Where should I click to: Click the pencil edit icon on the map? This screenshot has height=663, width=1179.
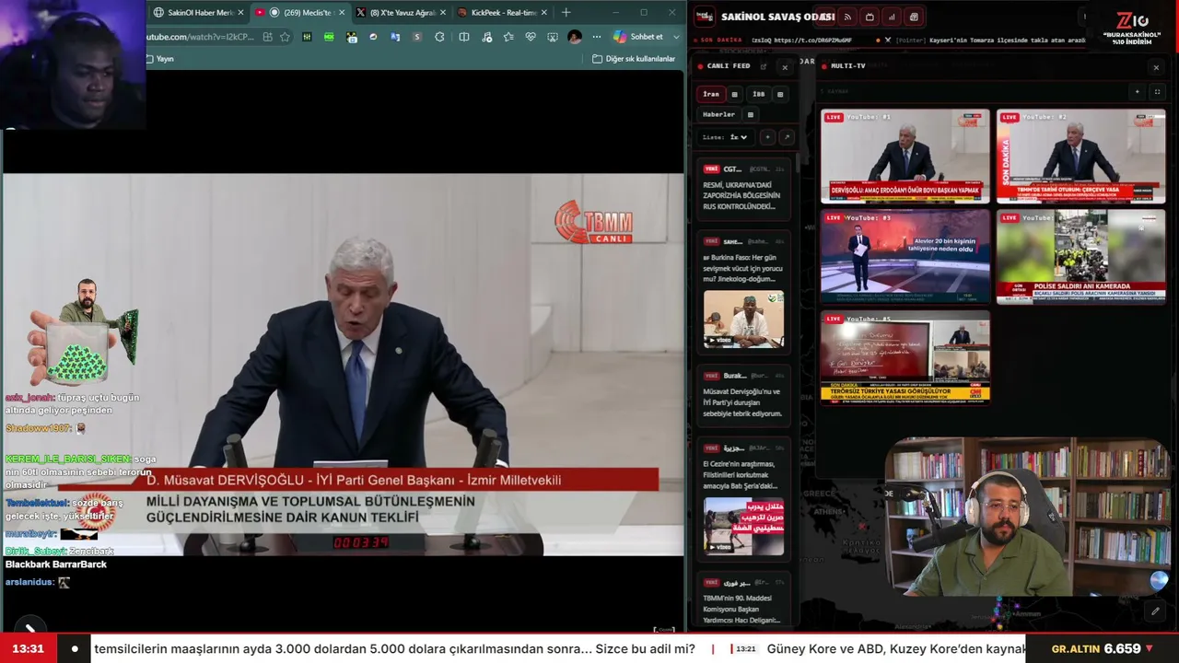[1155, 611]
